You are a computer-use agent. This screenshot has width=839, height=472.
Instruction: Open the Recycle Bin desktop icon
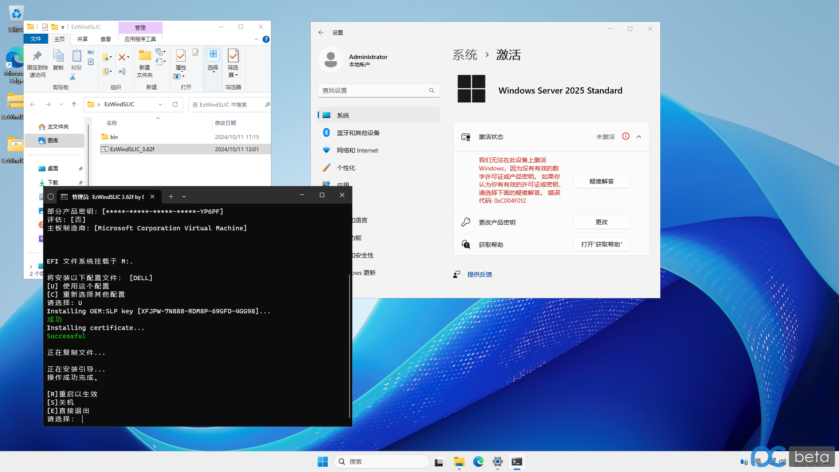click(x=16, y=18)
